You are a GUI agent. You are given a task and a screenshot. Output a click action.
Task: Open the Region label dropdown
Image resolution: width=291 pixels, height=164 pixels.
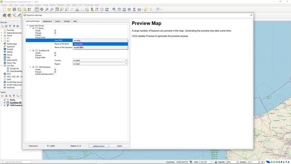[100, 64]
